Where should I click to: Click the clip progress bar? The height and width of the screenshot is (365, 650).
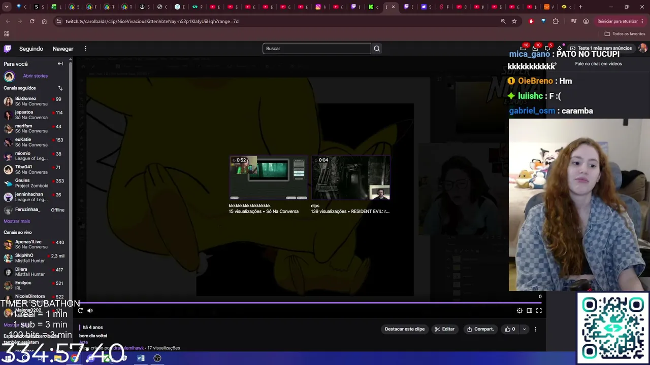310,303
